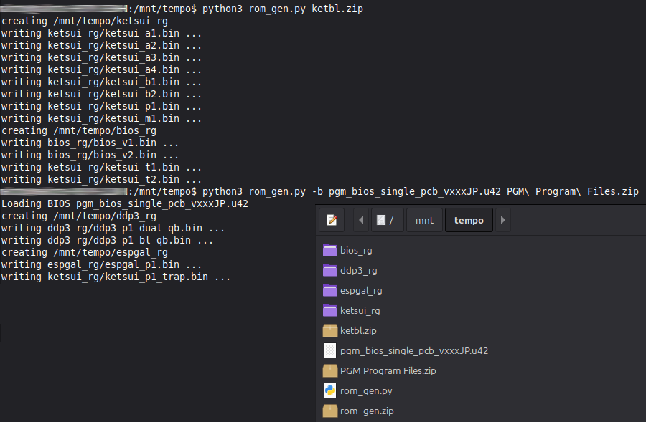Viewport: 646px width, 422px height.
Task: Click the rom_gen.py file name label
Action: 366,391
